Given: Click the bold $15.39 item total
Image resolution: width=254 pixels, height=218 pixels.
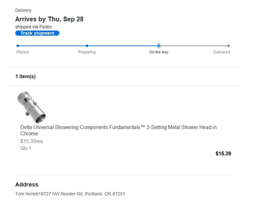Looking at the screenshot, I should pos(223,153).
